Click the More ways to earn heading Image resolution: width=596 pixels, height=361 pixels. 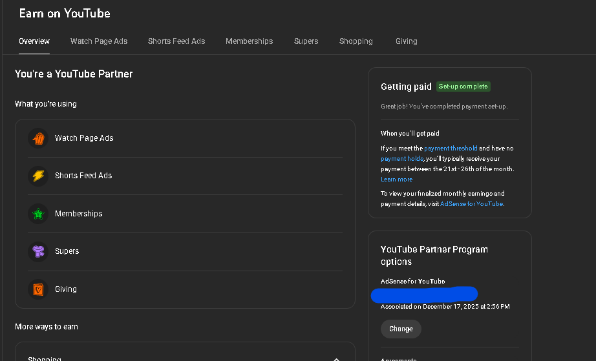(x=47, y=327)
